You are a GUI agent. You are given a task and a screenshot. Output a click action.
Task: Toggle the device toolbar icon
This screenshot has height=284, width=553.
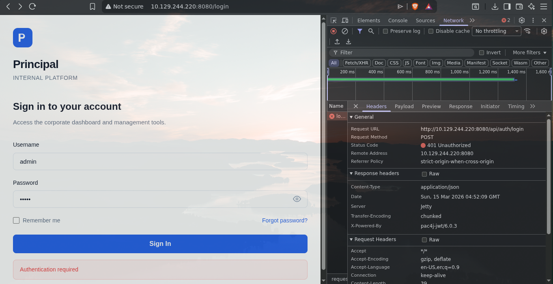coord(345,20)
